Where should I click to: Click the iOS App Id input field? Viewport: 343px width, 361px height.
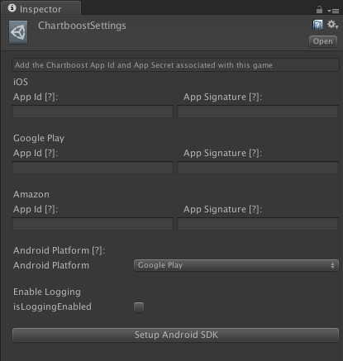click(93, 112)
